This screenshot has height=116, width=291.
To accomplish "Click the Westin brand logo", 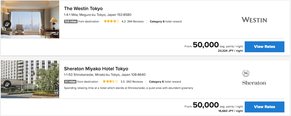I will pos(254,20).
